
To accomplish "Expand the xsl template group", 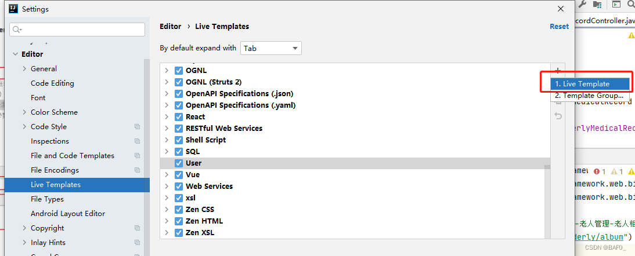I will pos(167,198).
